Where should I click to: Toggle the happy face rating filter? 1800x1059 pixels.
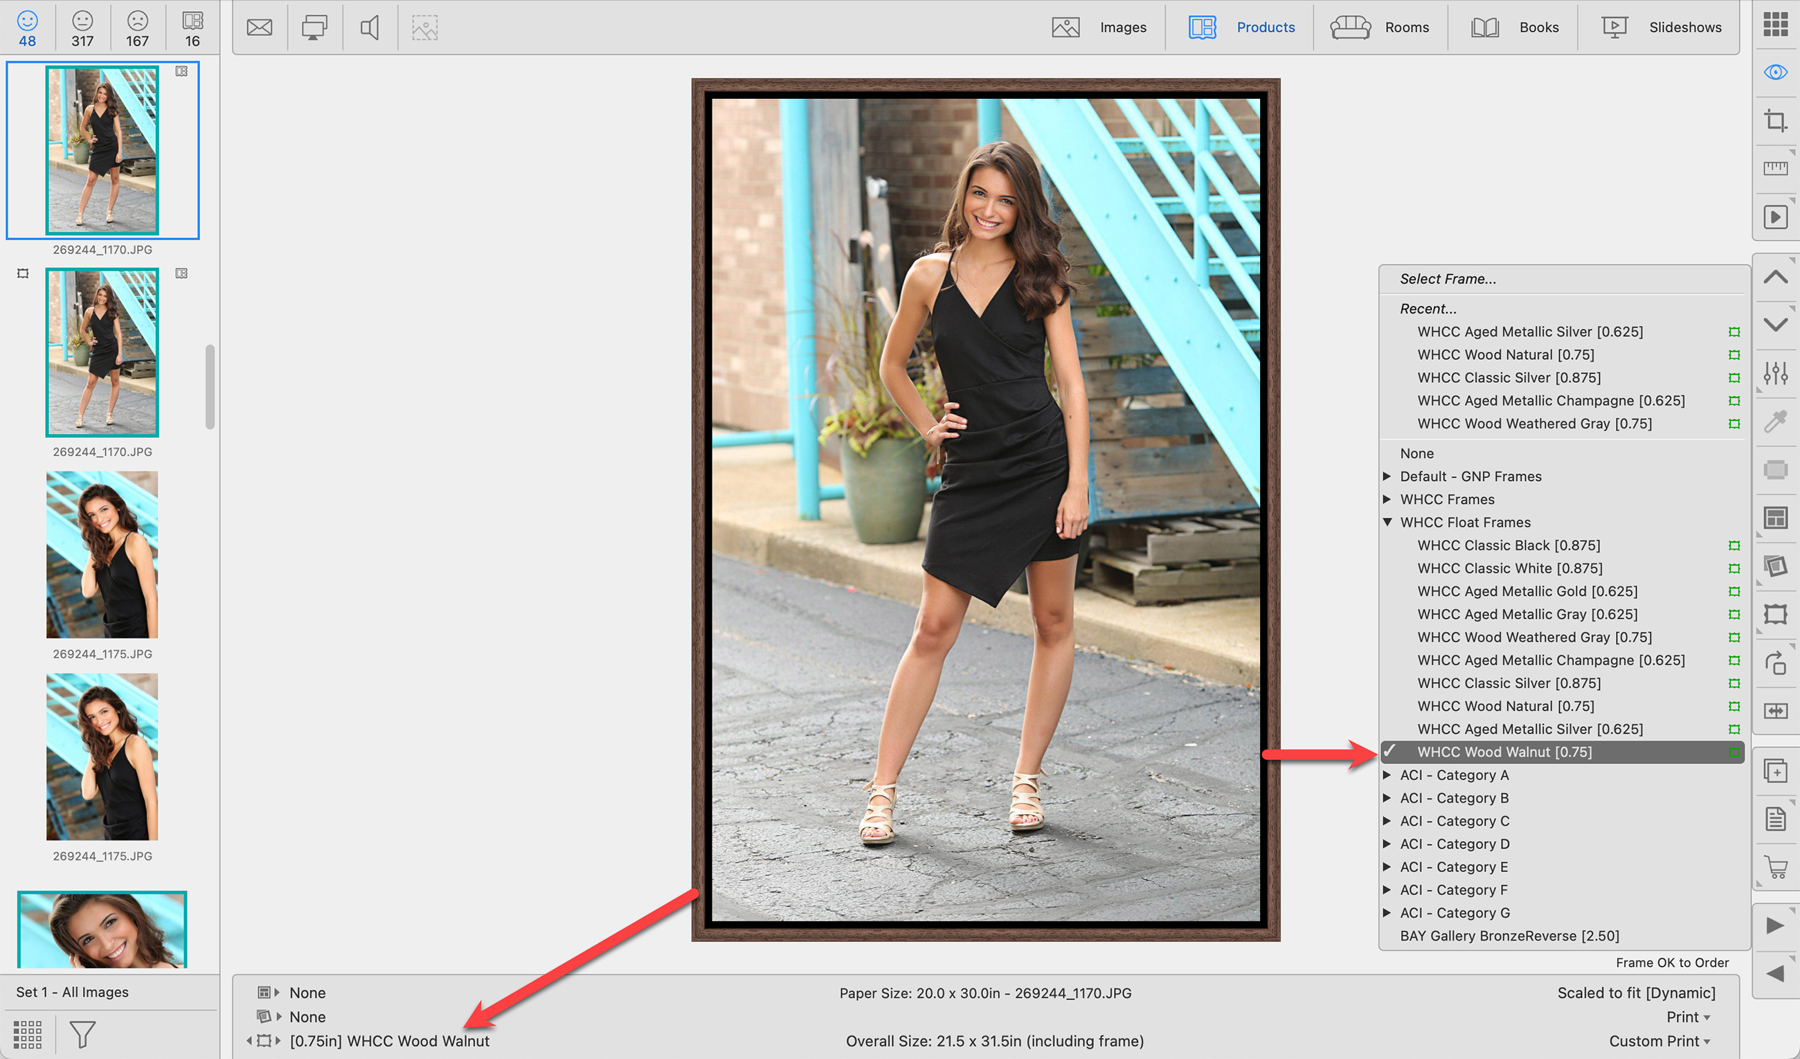click(27, 28)
